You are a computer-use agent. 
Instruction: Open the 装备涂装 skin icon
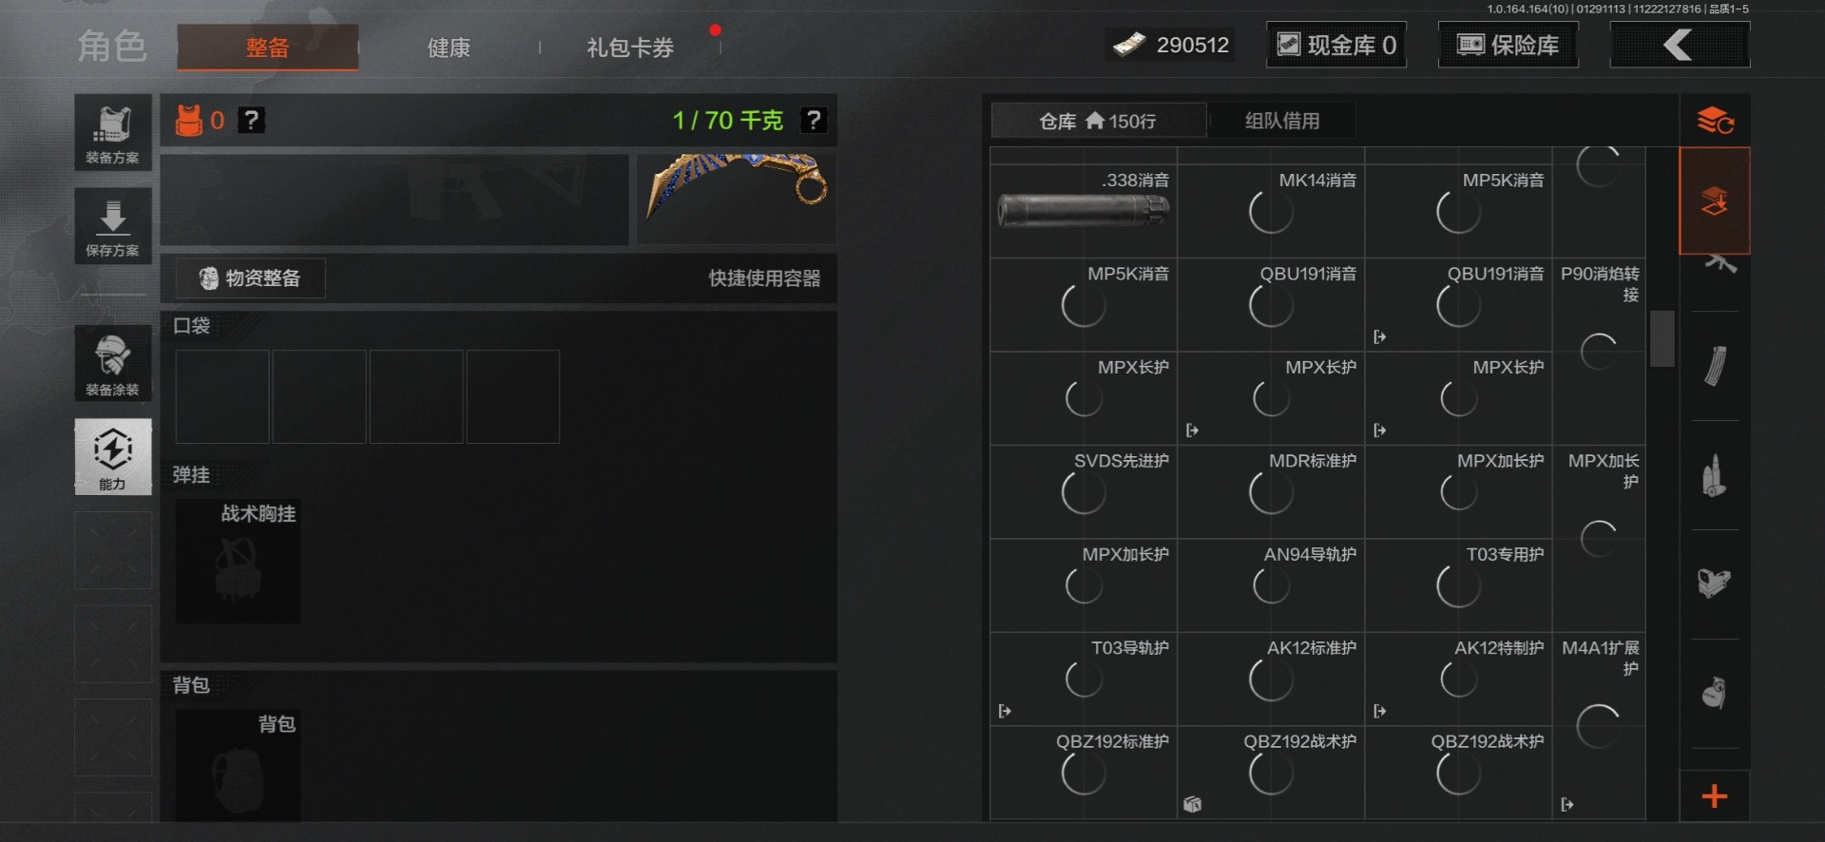(113, 363)
